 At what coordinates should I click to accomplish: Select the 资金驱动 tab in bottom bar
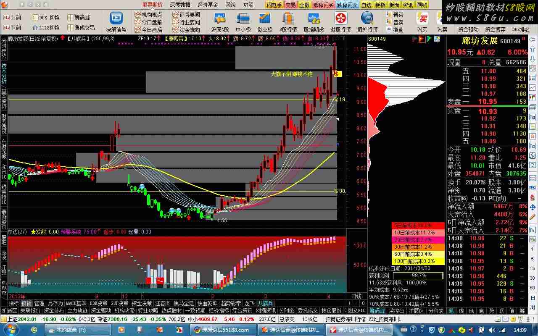click(101, 311)
